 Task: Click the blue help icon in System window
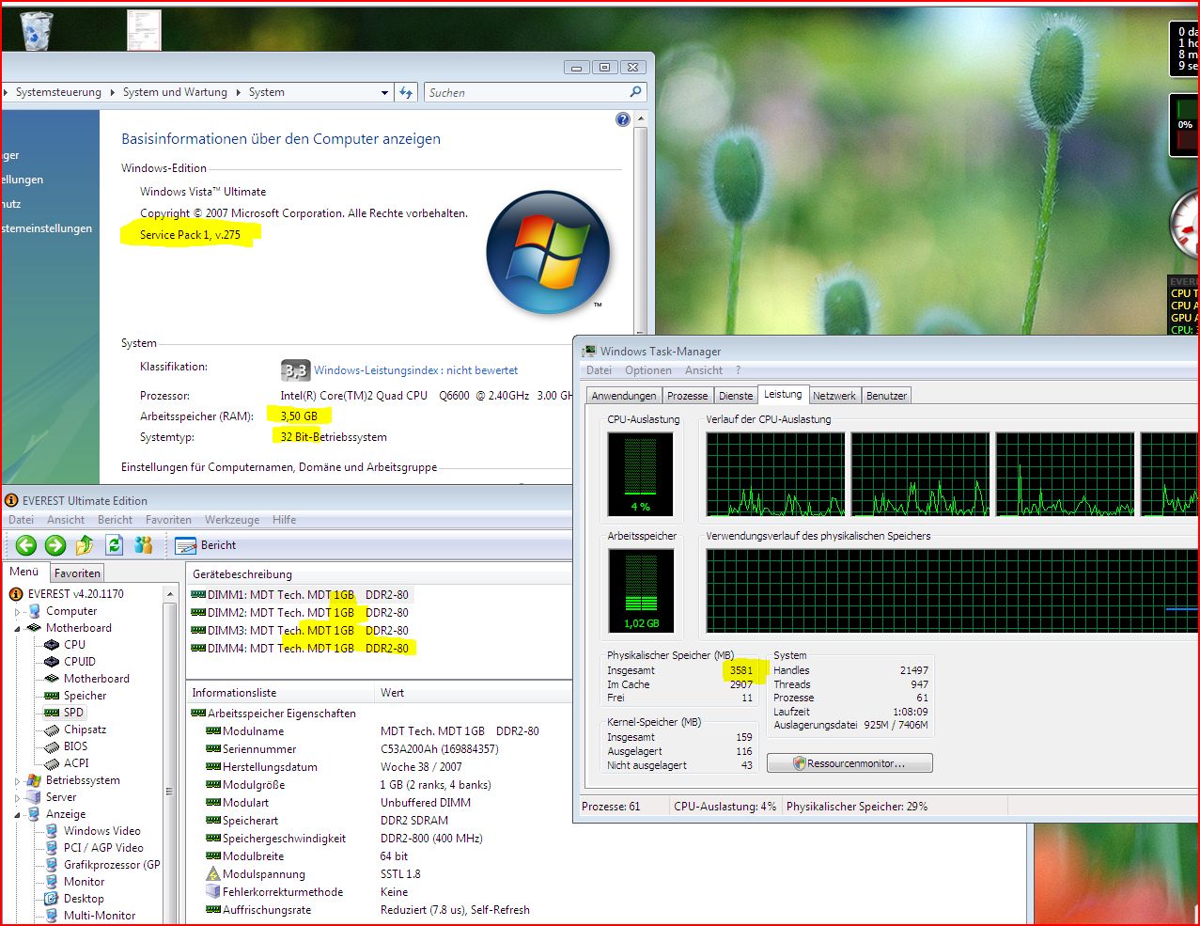pos(622,119)
